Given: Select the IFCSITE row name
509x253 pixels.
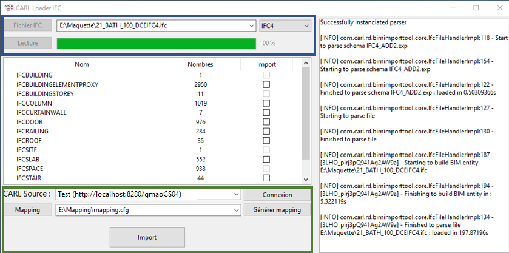Looking at the screenshot, I should pyautogui.click(x=27, y=150).
